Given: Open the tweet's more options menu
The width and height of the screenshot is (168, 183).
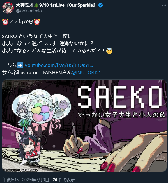Looking at the screenshot, I should (x=164, y=5).
